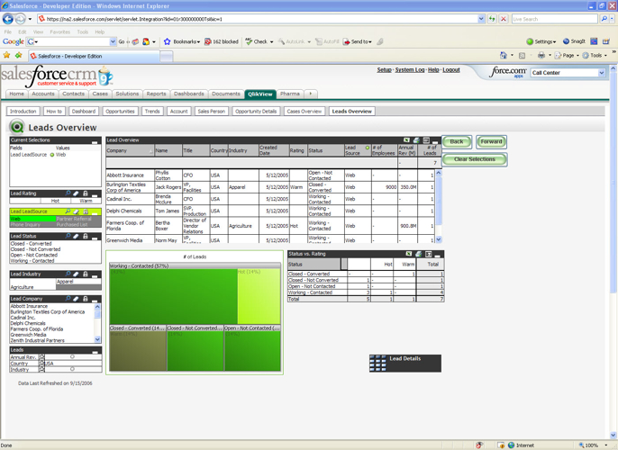Send Lead Overview table to Excel

(407, 140)
